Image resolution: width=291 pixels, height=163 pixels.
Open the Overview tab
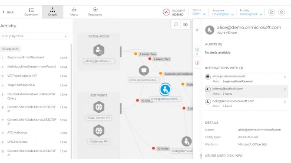(x=31, y=12)
